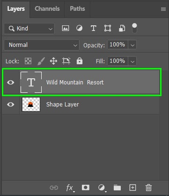Select the Shape Layer thumbnail

click(x=31, y=104)
